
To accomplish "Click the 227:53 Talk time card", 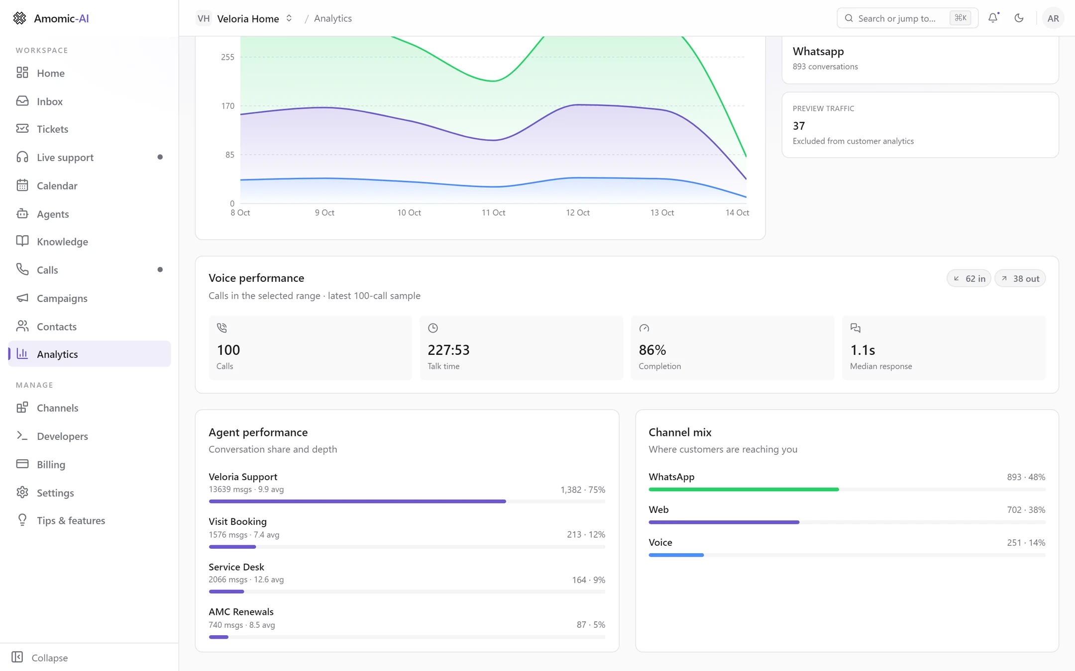I will [522, 348].
